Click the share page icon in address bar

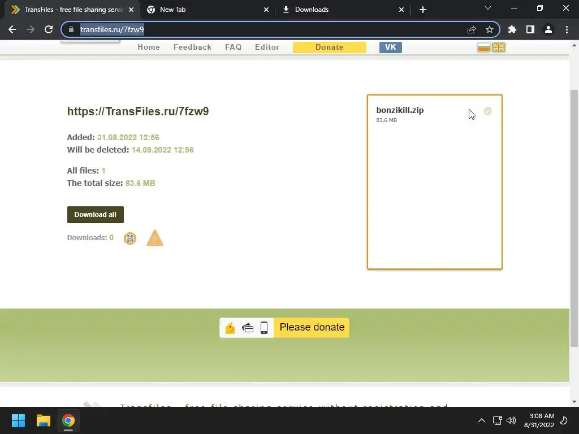tap(472, 29)
